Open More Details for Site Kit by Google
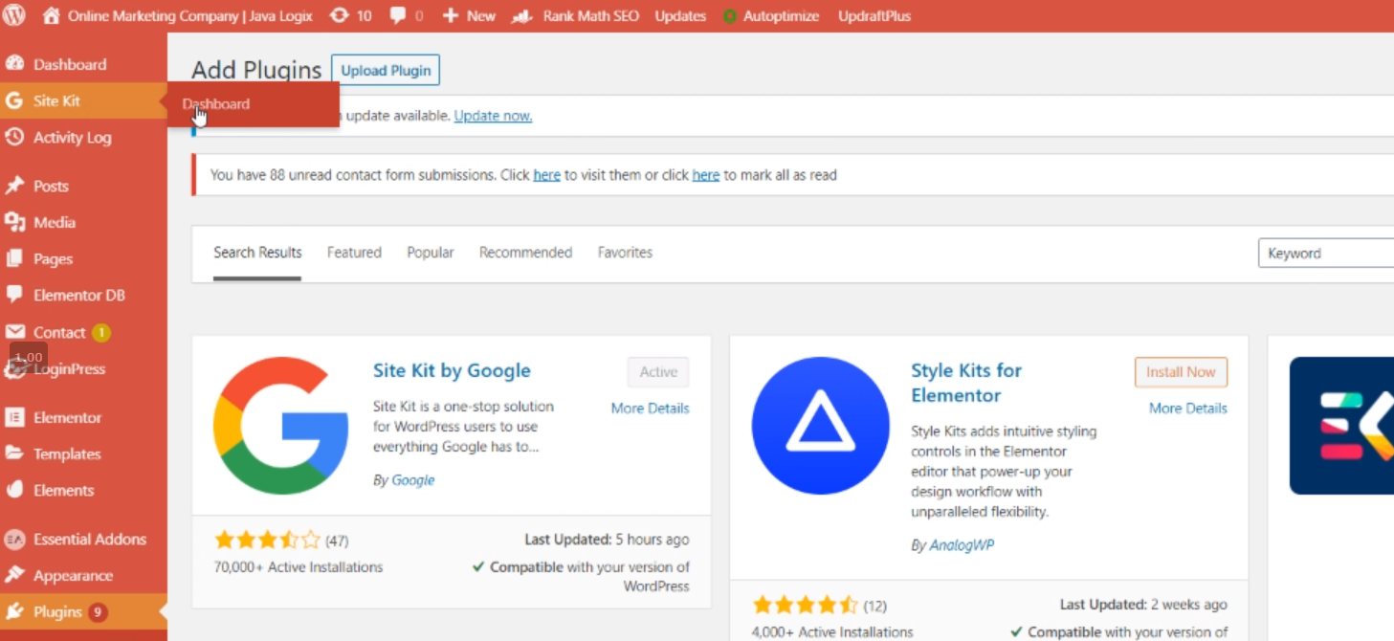Screen dimensions: 1394x641 [x=650, y=409]
